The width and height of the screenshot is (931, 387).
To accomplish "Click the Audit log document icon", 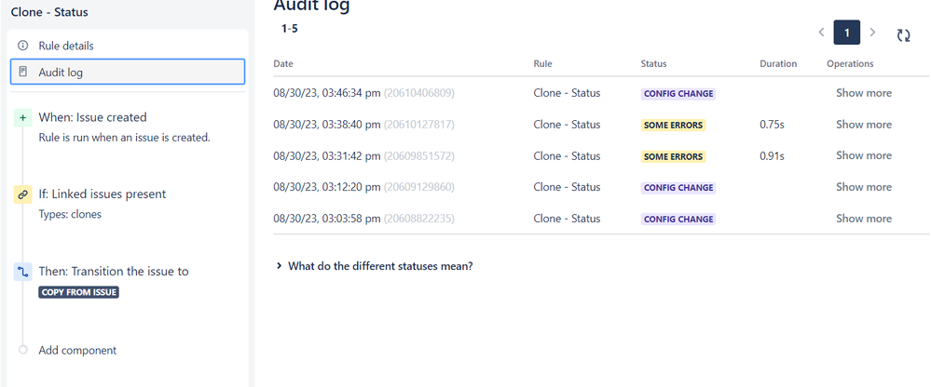I will tap(23, 73).
